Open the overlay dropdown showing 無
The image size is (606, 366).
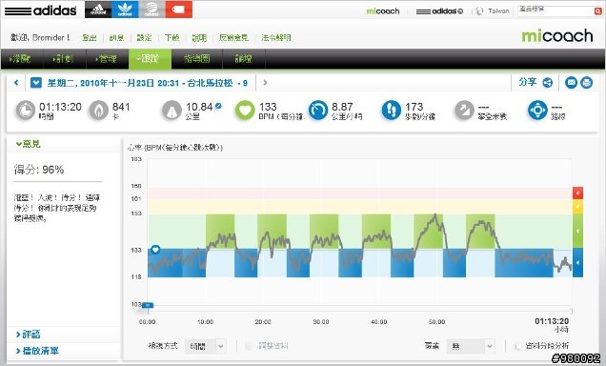pyautogui.click(x=471, y=346)
